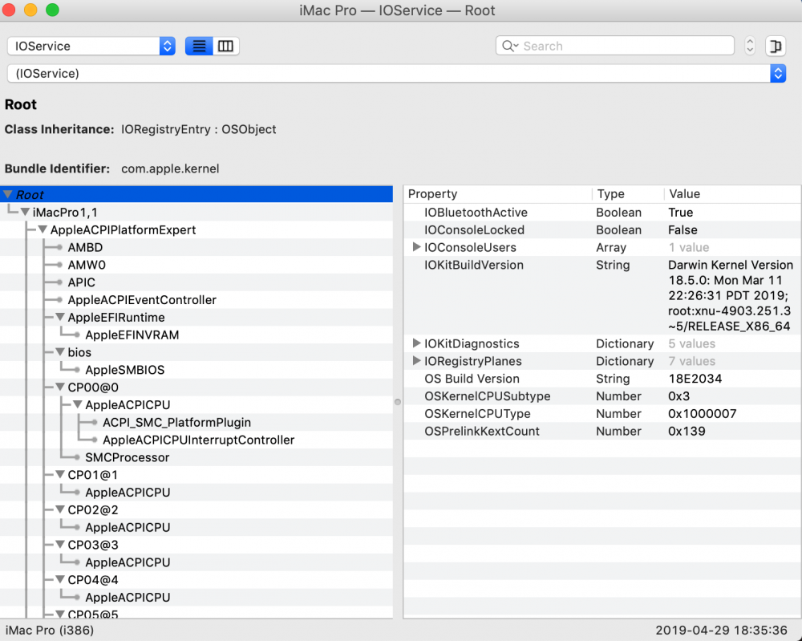
Task: Click the pane splitter handle dot
Action: coord(398,402)
